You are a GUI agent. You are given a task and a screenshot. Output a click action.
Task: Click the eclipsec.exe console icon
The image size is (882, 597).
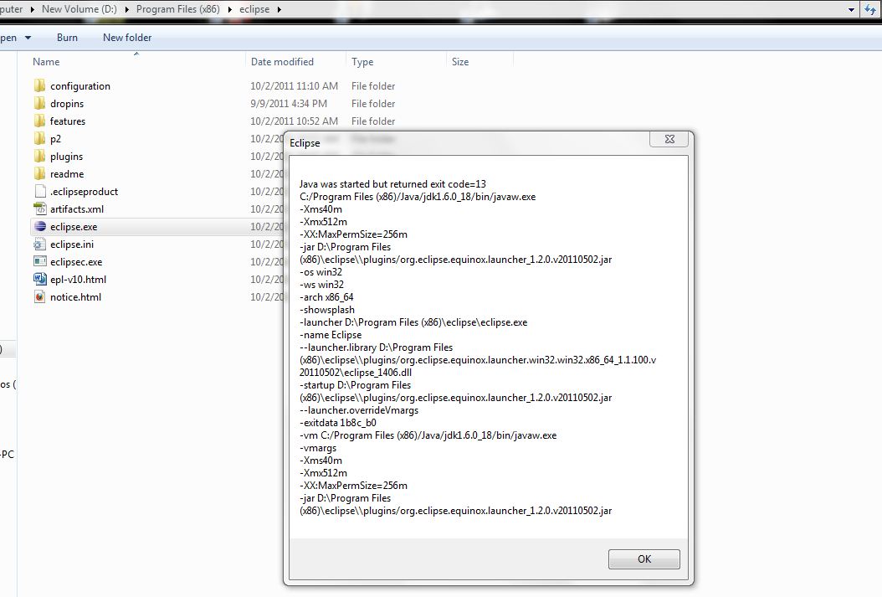click(40, 261)
